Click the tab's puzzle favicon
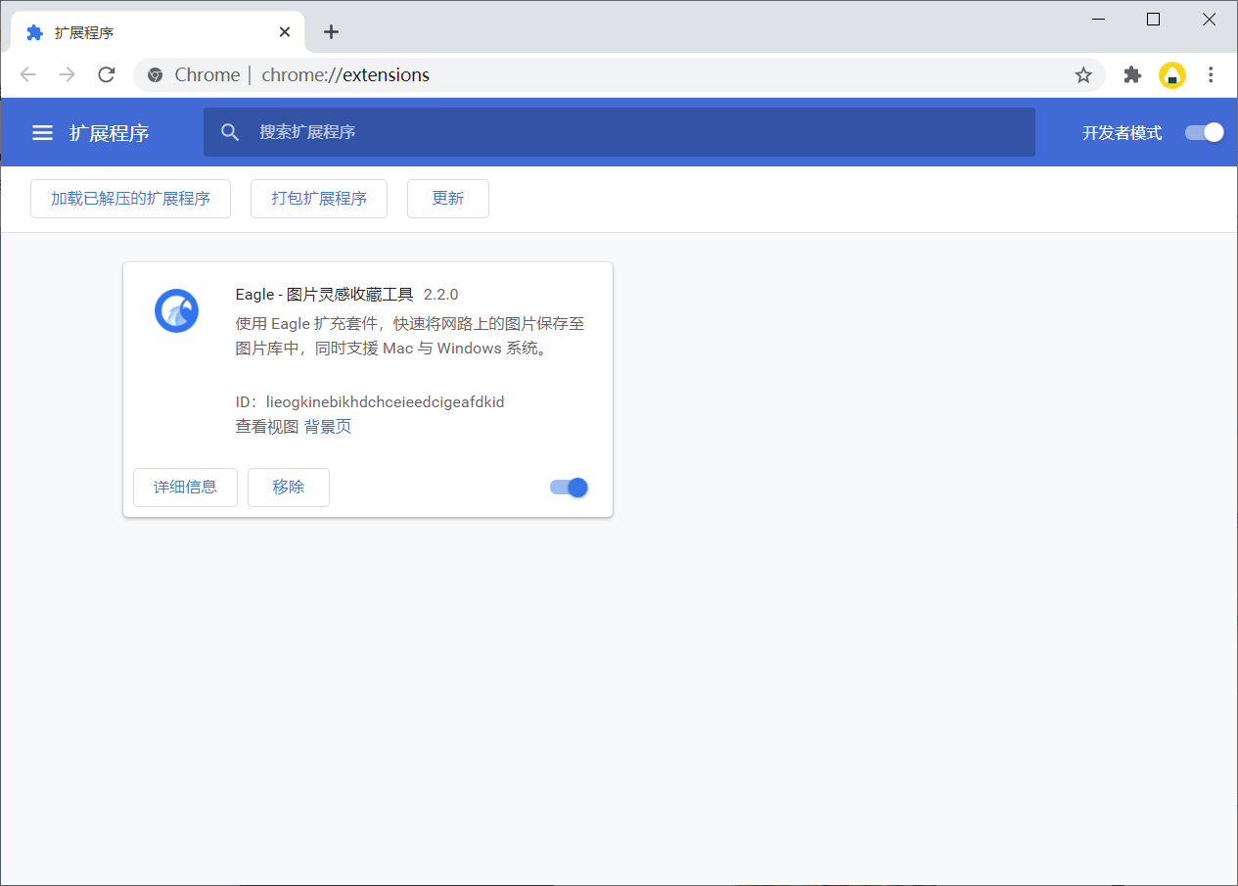The image size is (1238, 886). click(x=35, y=32)
